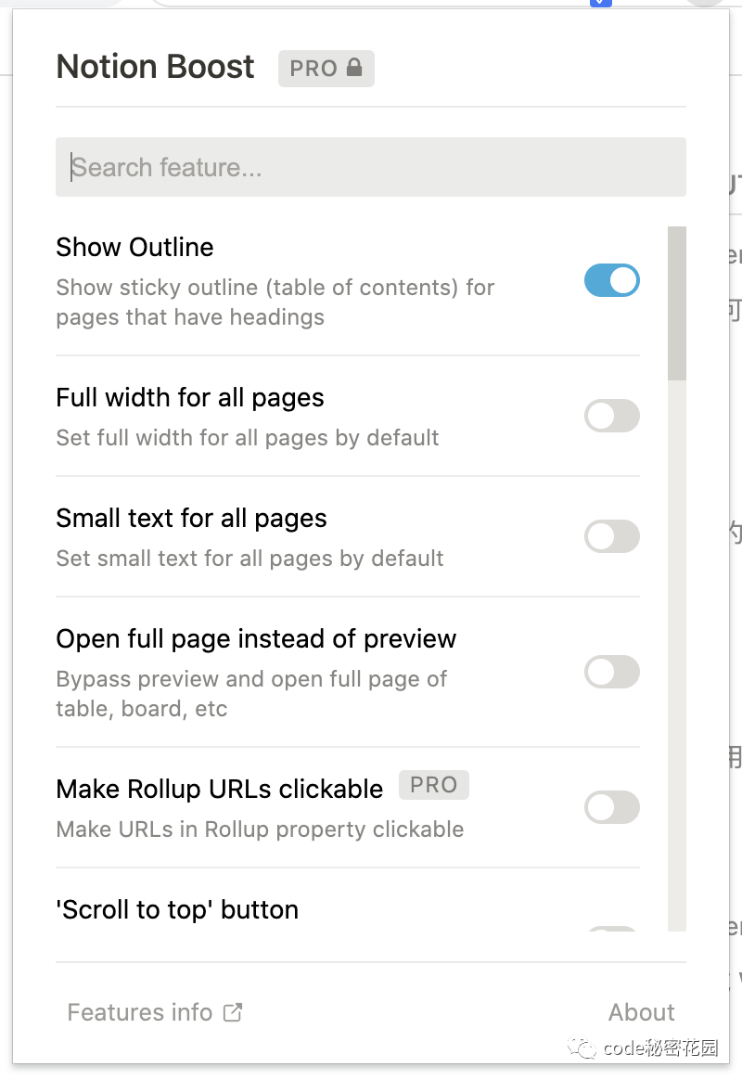Click the Open full page instead of preview title
The width and height of the screenshot is (742, 1080).
256,638
